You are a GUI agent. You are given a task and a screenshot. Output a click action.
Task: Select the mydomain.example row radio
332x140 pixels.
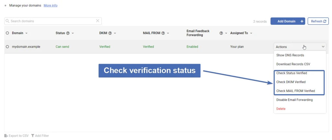click(7, 47)
